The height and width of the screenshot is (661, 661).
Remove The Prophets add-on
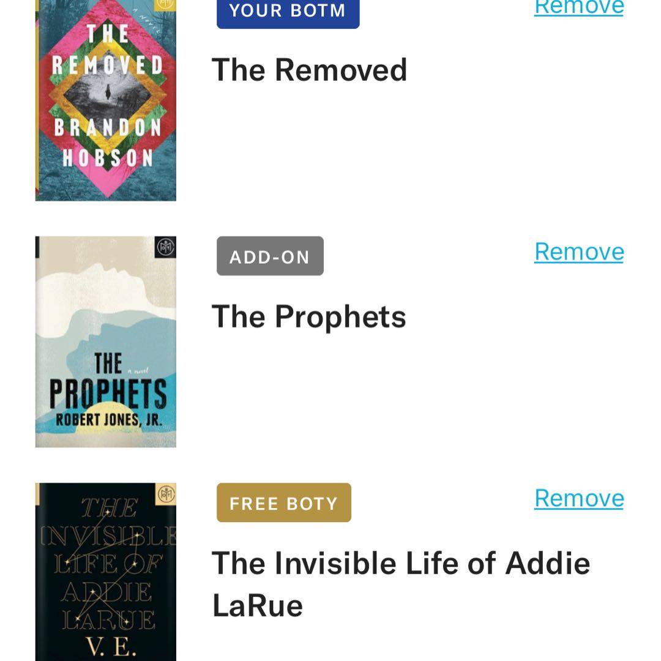pyautogui.click(x=579, y=252)
